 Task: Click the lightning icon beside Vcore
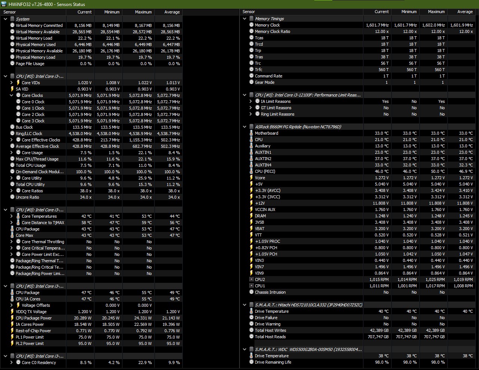pyautogui.click(x=251, y=177)
